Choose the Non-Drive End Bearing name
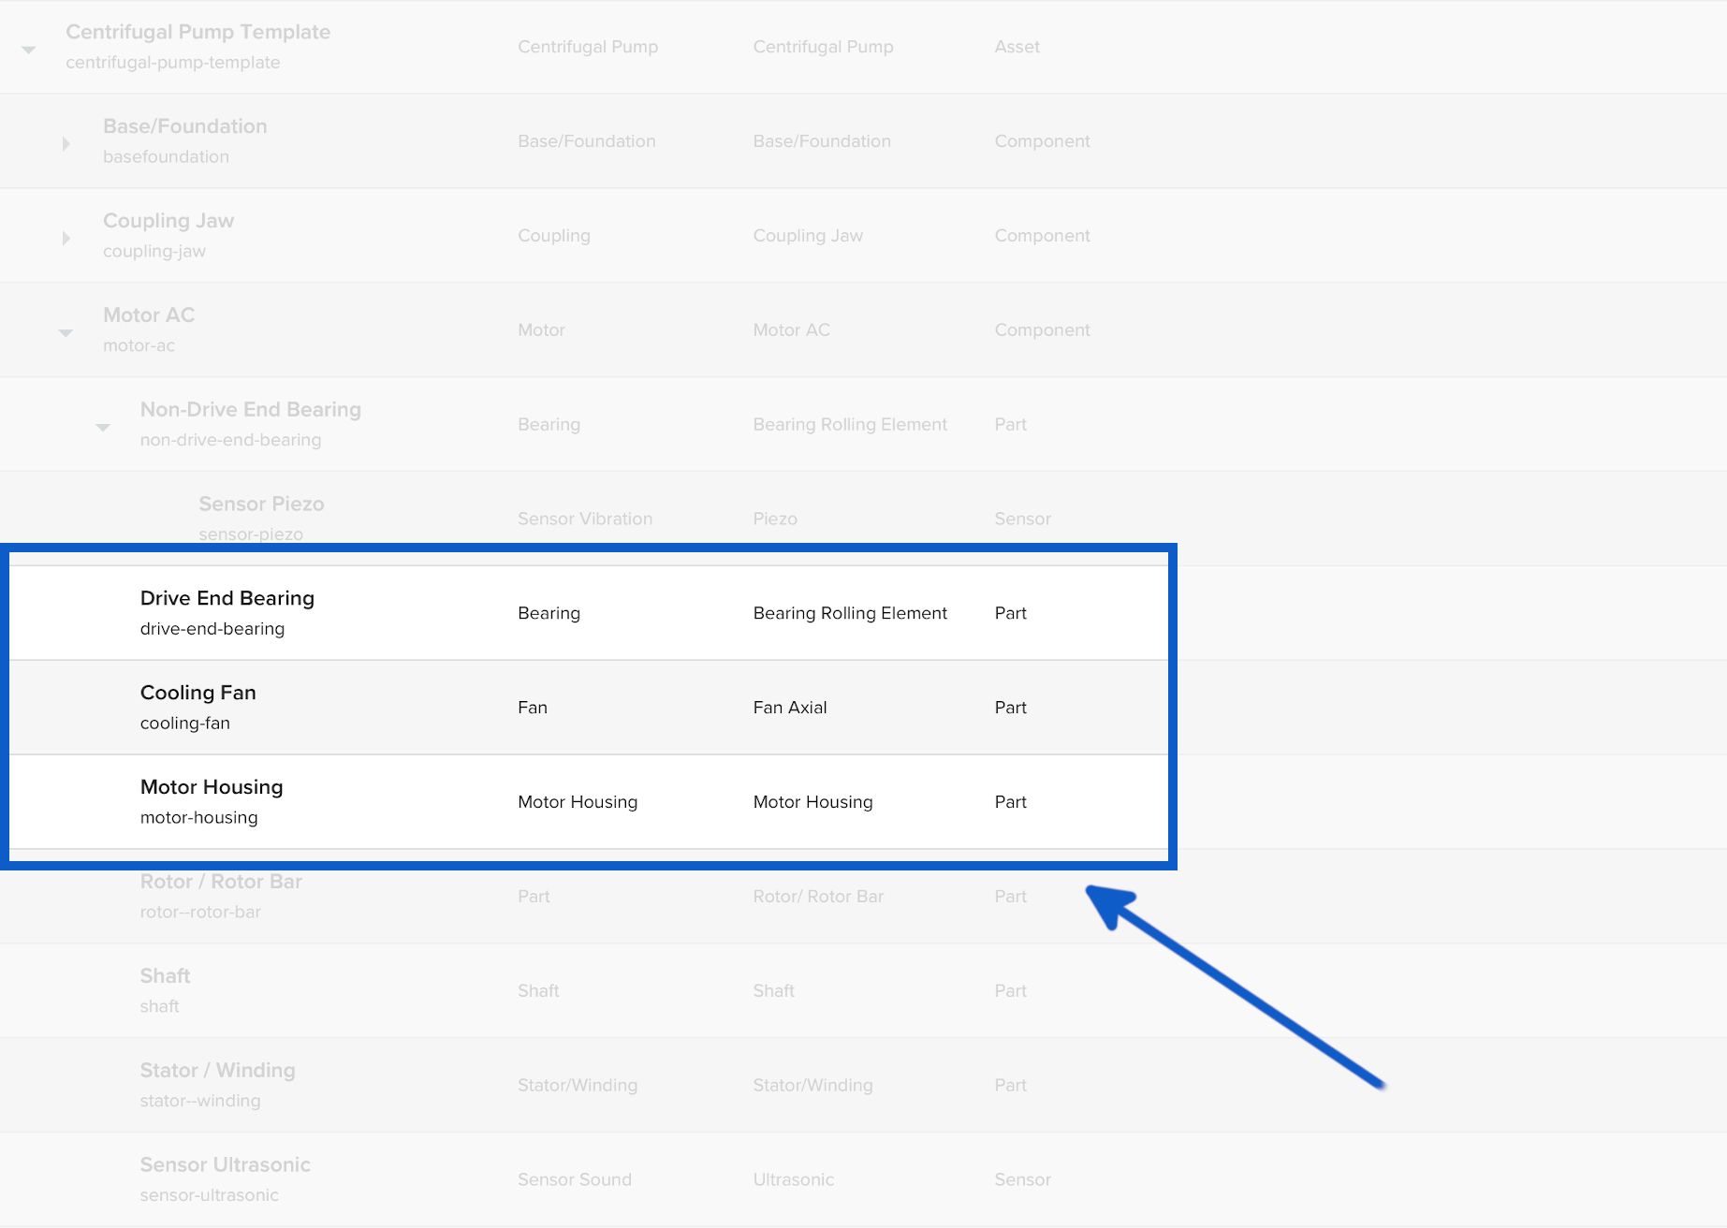The width and height of the screenshot is (1727, 1228). click(250, 410)
